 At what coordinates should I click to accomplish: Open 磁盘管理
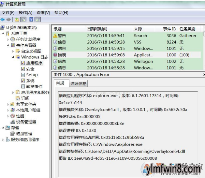tap(24, 134)
